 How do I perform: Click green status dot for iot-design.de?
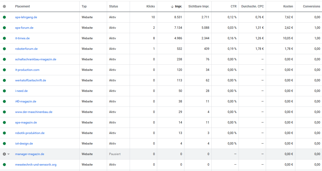pyautogui.click(x=4, y=144)
